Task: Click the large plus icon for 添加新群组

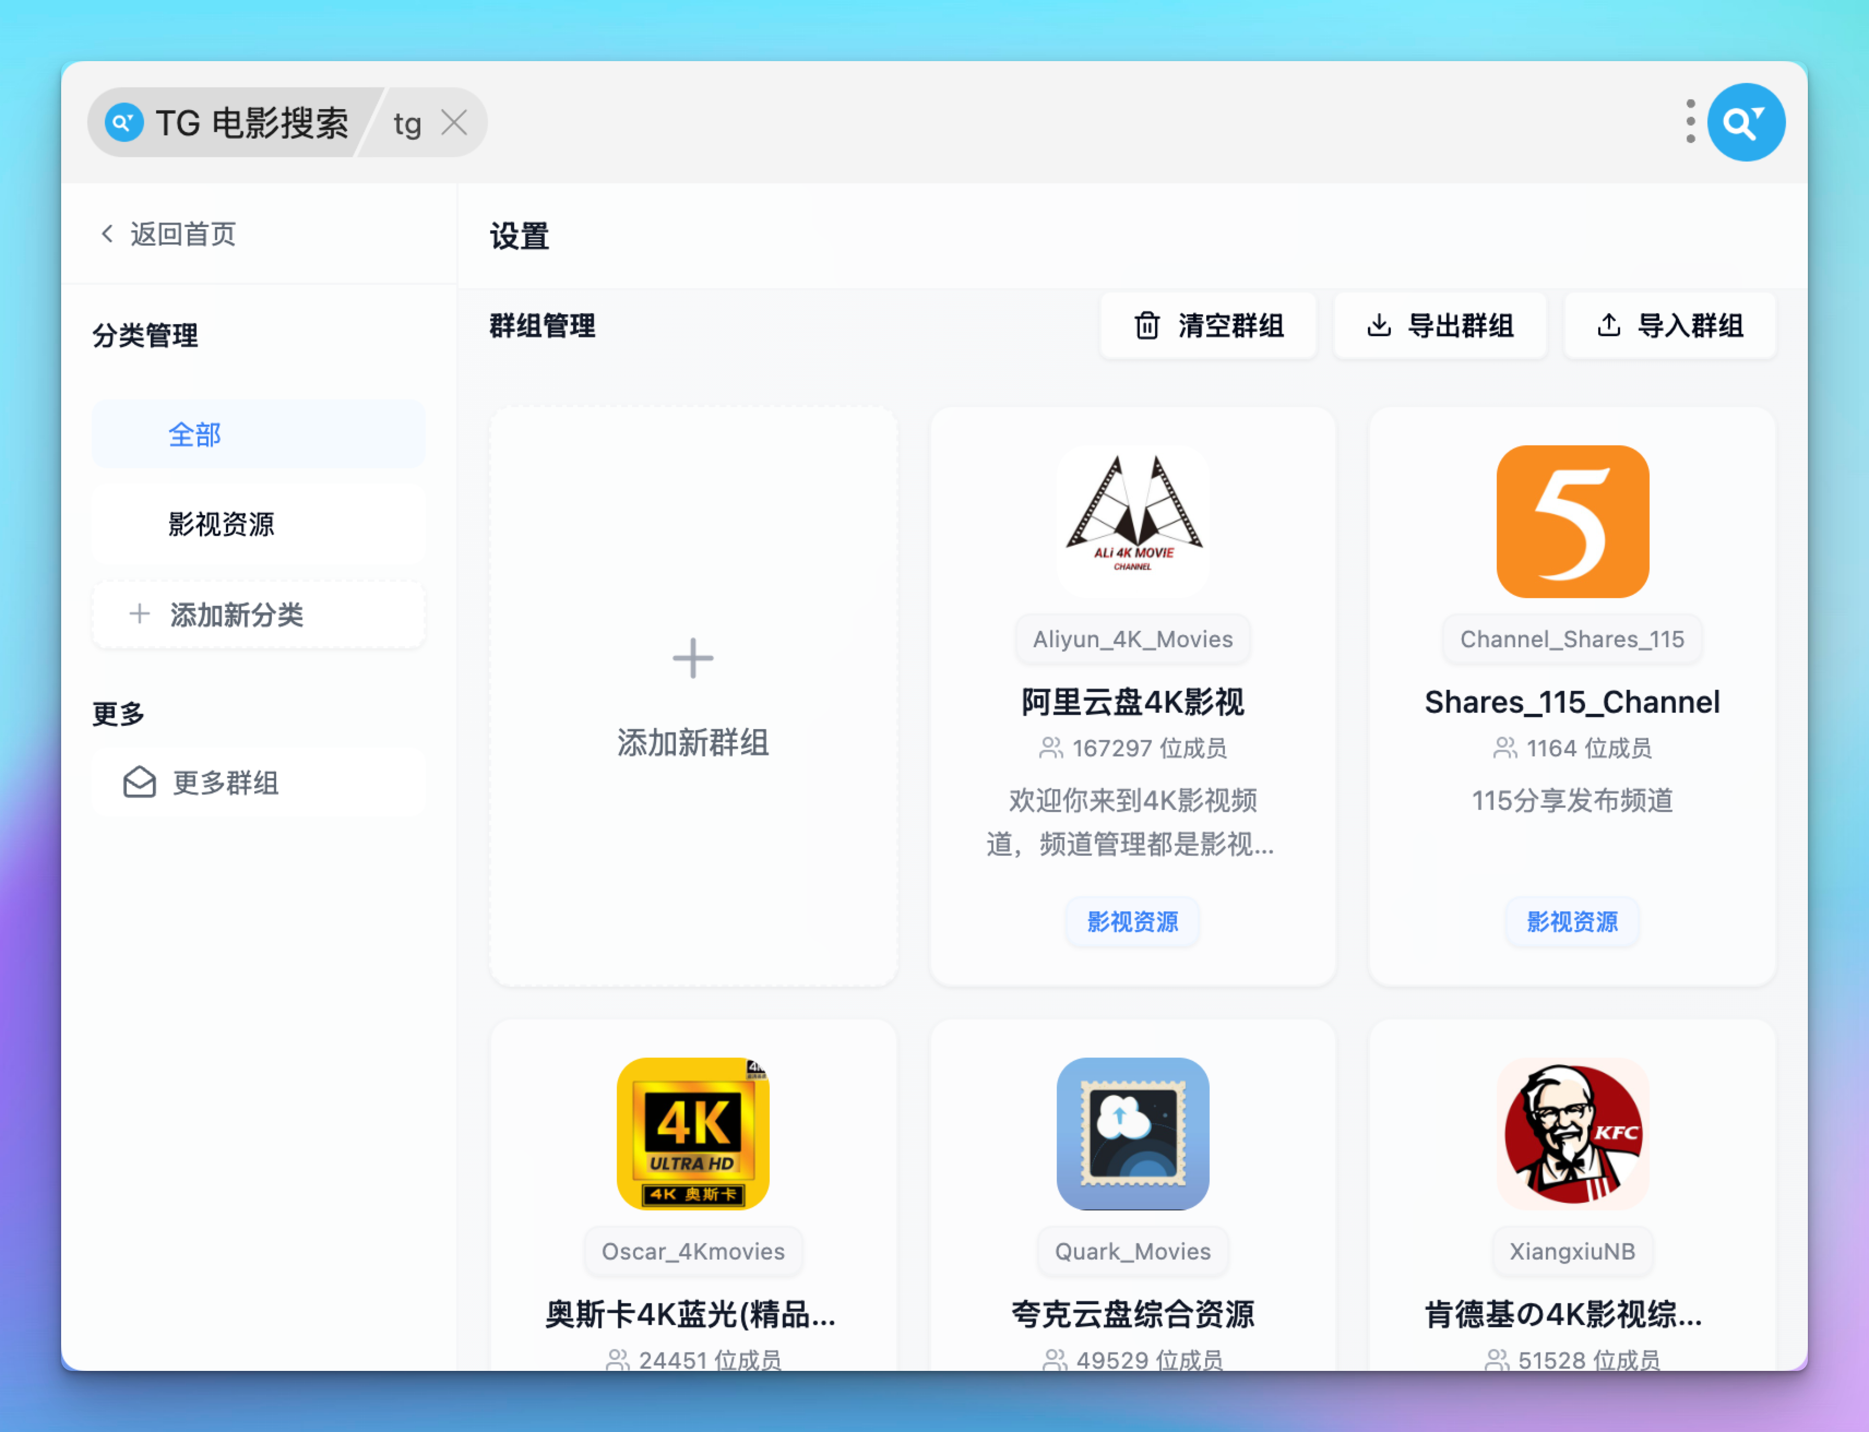Action: coord(692,658)
